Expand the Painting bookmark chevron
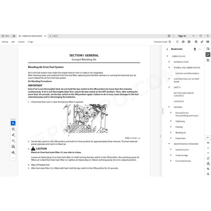 [x=171, y=127]
